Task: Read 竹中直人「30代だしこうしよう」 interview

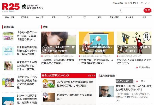Action: [x=133, y=88]
